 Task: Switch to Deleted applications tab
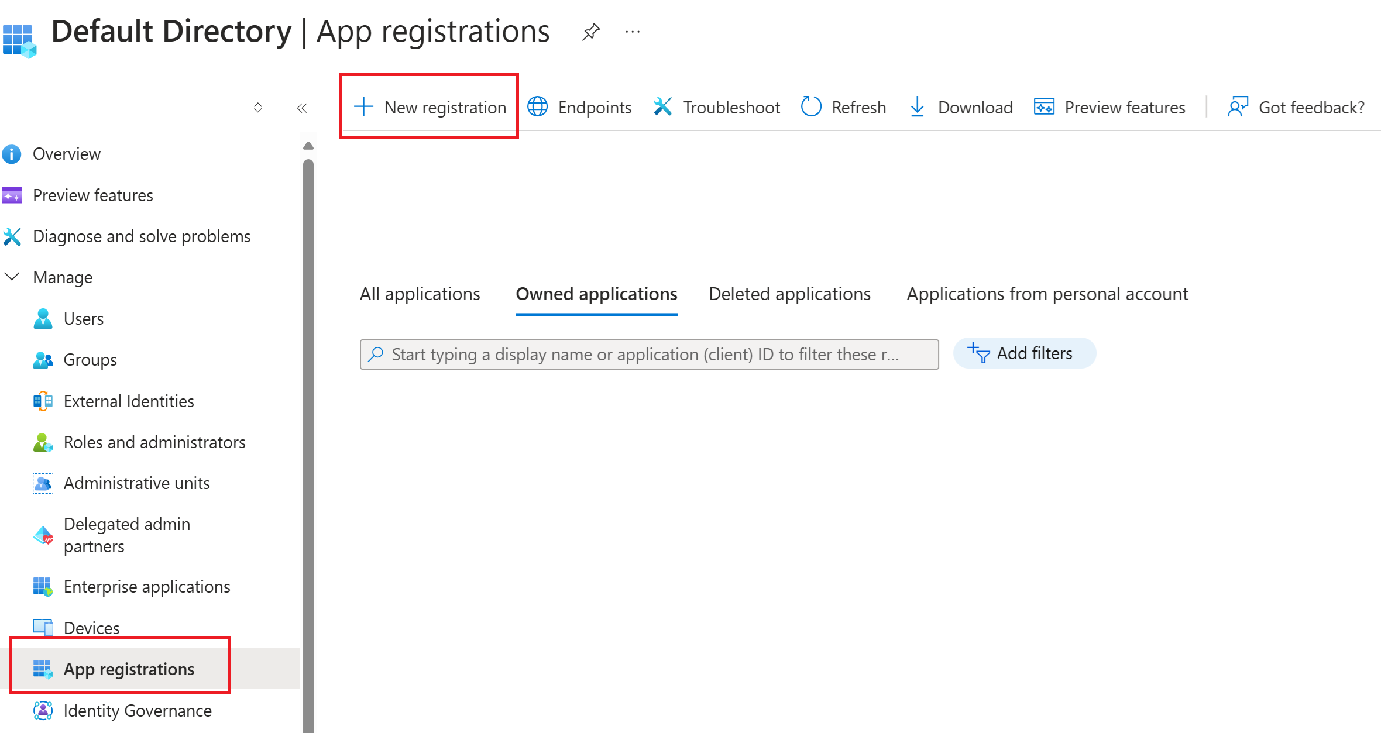pyautogui.click(x=789, y=294)
